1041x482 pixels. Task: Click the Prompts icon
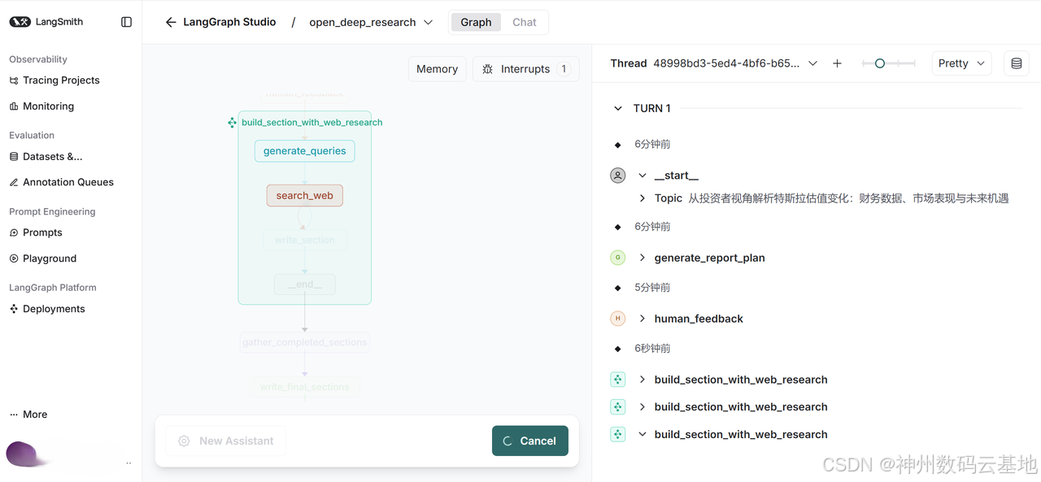(x=14, y=233)
